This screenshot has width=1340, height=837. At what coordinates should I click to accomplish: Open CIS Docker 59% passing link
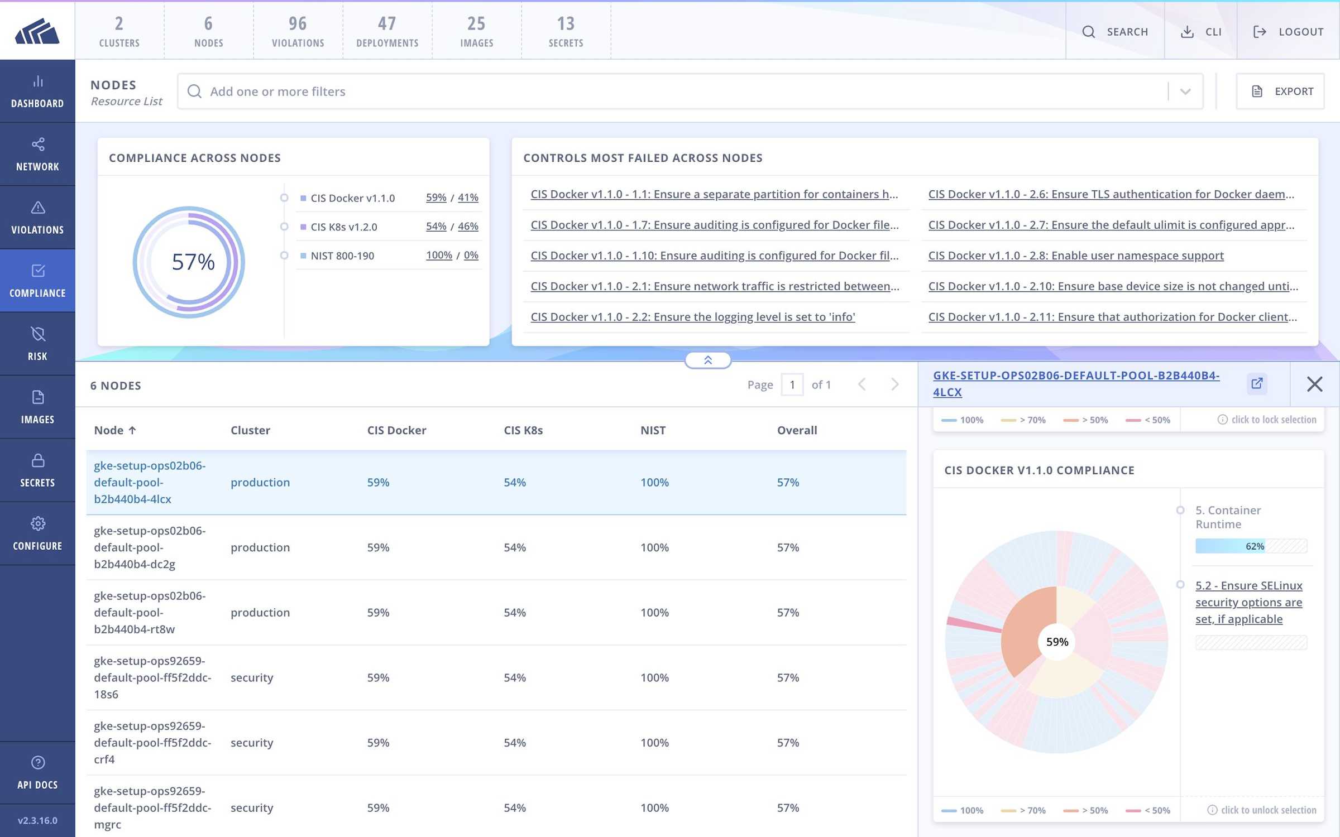(436, 198)
